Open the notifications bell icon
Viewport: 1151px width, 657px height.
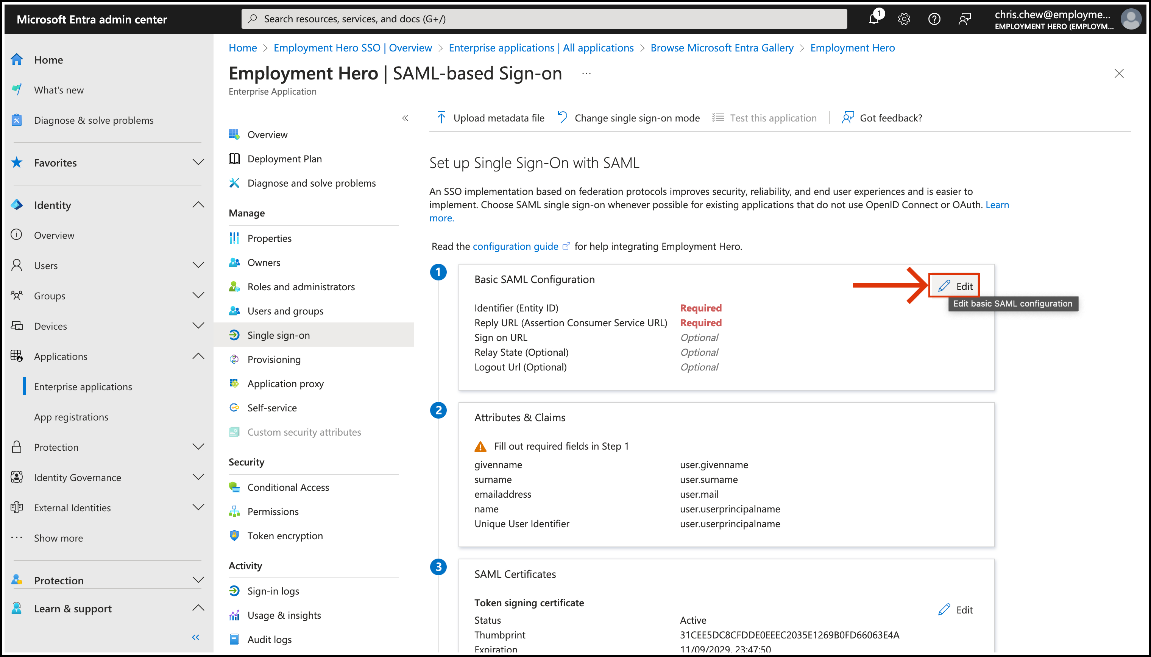[x=874, y=19]
